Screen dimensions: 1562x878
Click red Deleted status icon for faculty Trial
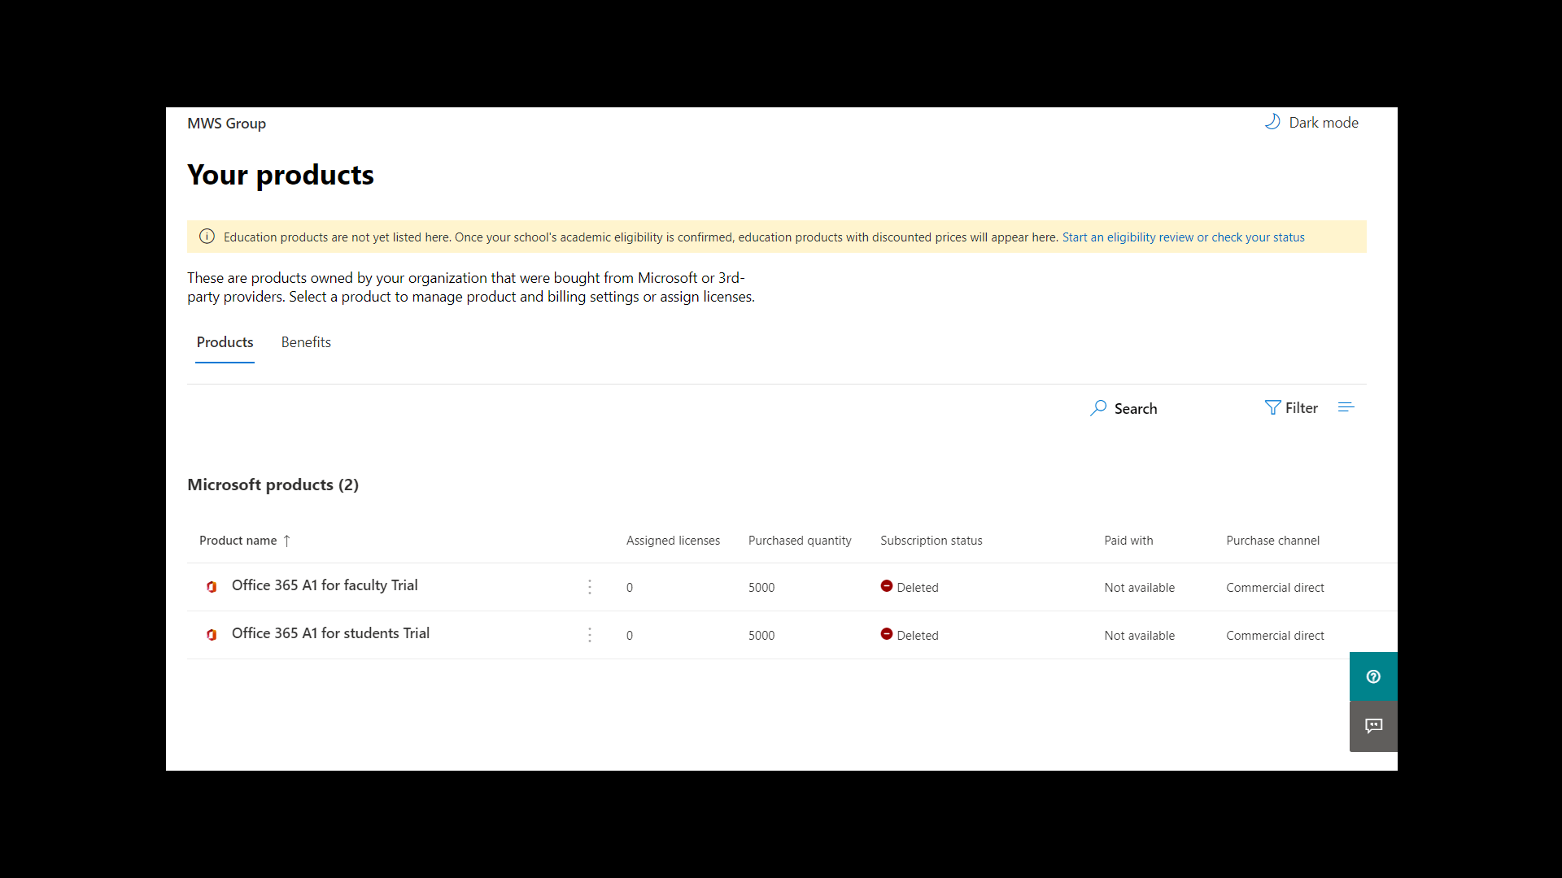pos(887,586)
